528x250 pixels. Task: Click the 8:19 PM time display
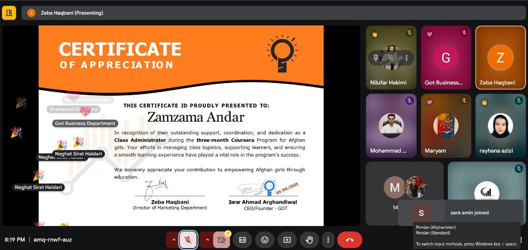point(15,240)
